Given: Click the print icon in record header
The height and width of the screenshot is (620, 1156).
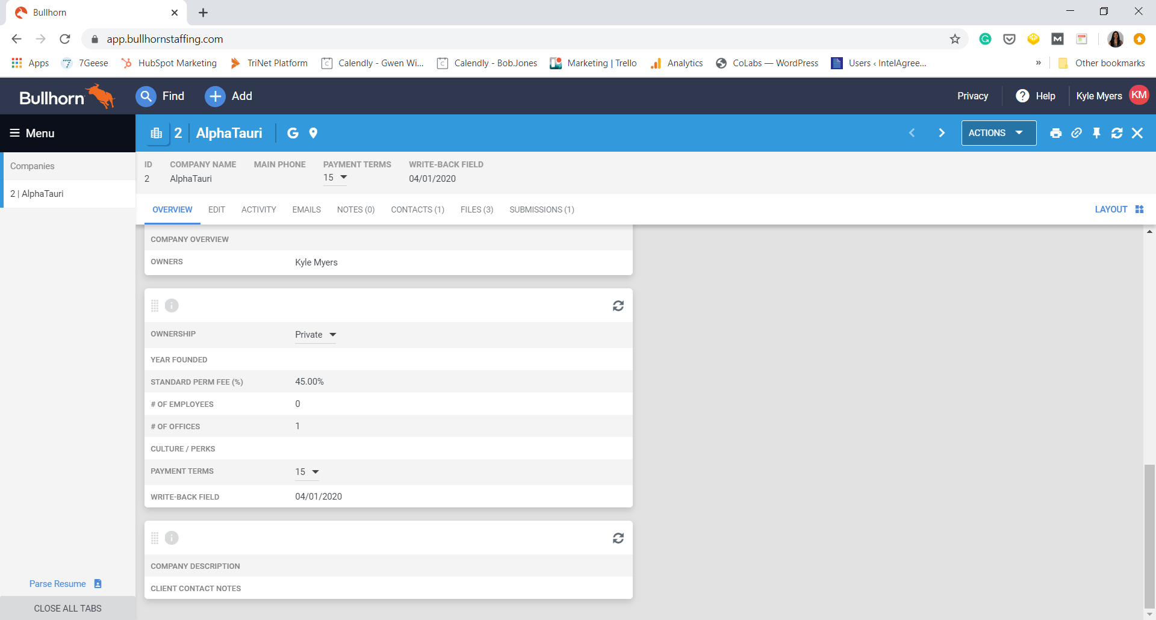Looking at the screenshot, I should [1055, 133].
